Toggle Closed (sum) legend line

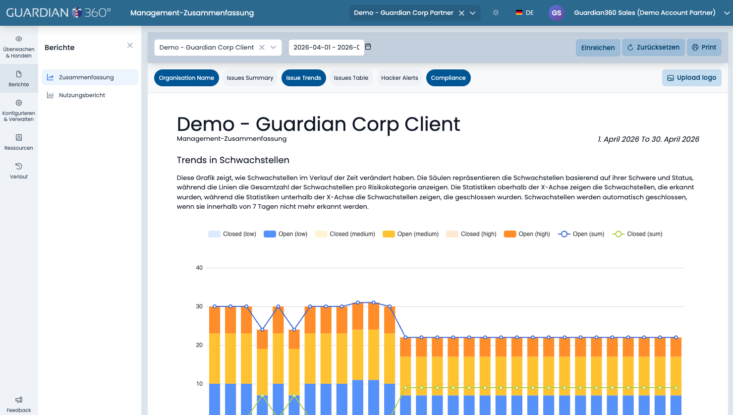[637, 234]
